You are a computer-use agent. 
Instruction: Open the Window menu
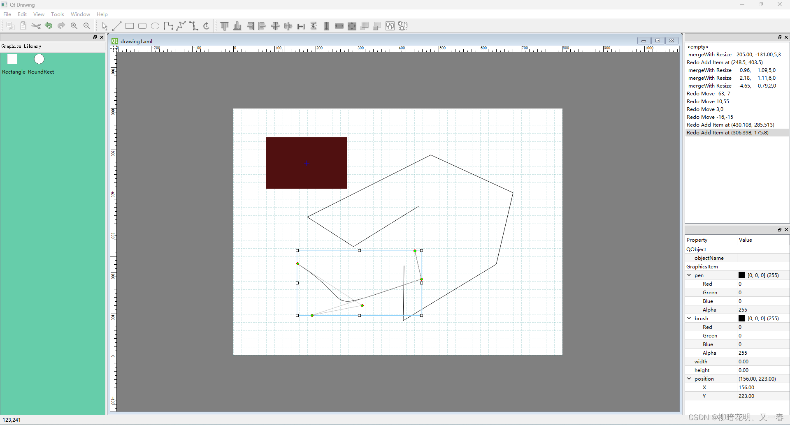click(x=80, y=14)
